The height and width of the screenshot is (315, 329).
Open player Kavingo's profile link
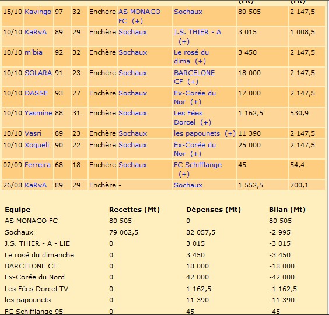click(38, 12)
